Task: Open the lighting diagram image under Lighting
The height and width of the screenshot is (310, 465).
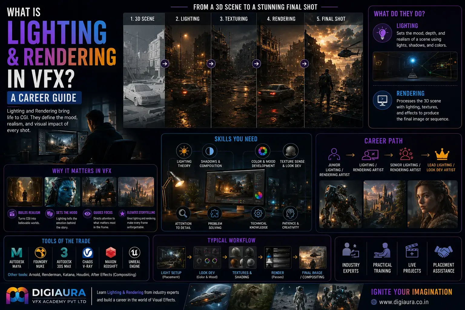Action: (415, 66)
